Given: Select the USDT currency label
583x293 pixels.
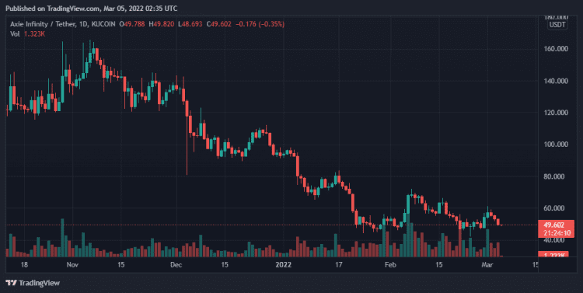Looking at the screenshot, I should (557, 25).
